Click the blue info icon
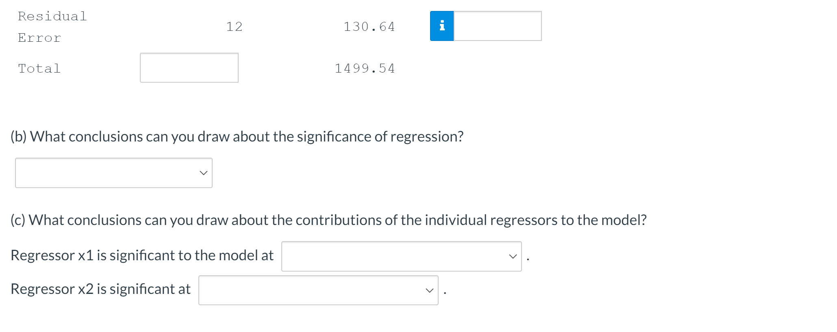 [x=442, y=26]
